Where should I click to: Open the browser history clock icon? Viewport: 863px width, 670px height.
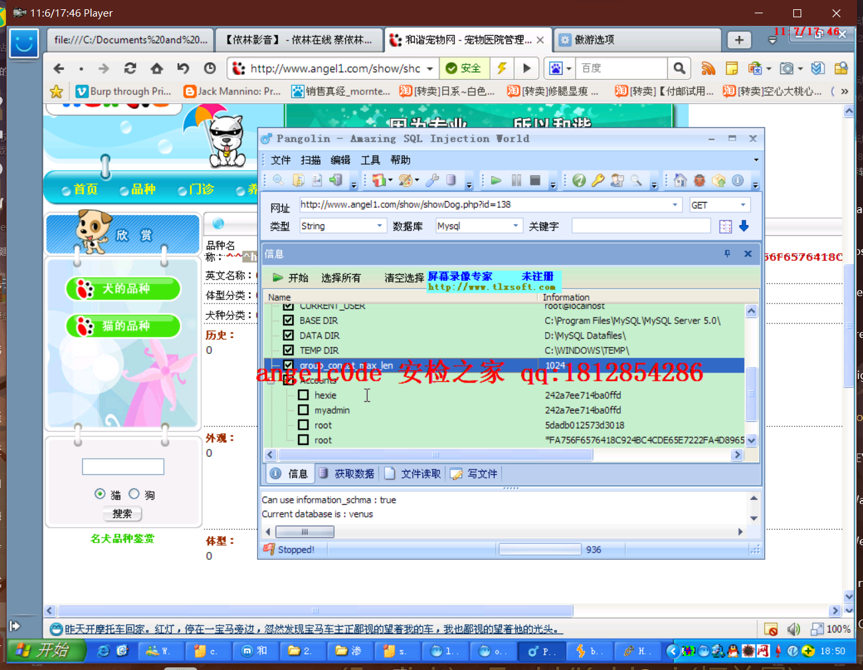coord(210,68)
